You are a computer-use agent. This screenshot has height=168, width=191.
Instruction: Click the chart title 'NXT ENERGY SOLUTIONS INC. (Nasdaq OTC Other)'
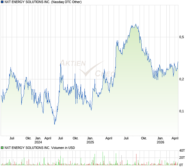tap(43, 2)
